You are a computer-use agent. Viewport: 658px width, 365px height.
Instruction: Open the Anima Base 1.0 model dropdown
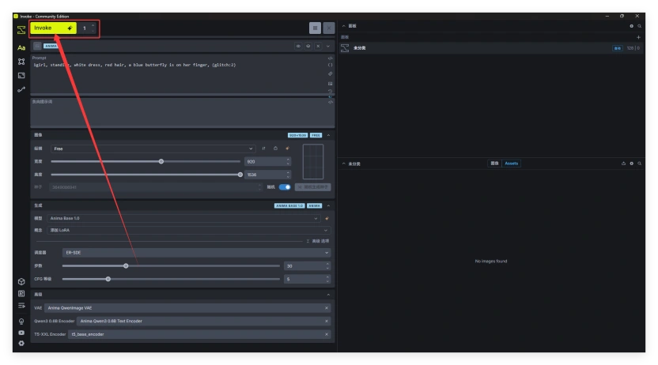pyautogui.click(x=183, y=218)
